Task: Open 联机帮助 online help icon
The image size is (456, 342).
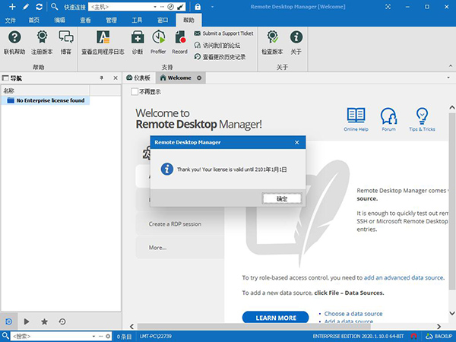Action: click(x=14, y=43)
